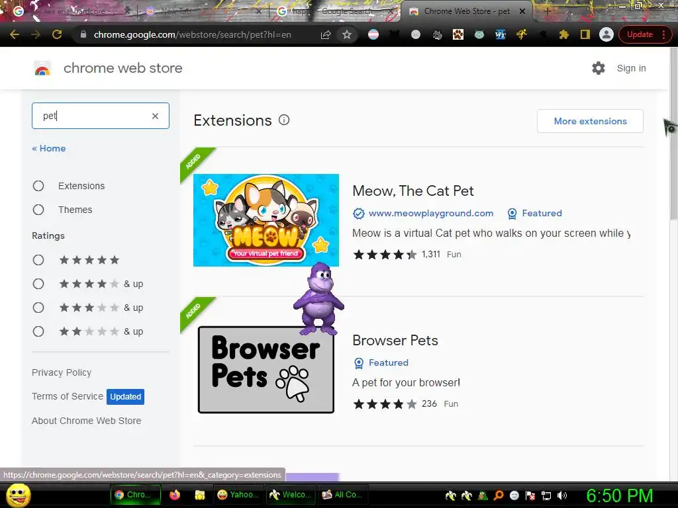Click the More extensions button
This screenshot has width=678, height=508.
[590, 121]
